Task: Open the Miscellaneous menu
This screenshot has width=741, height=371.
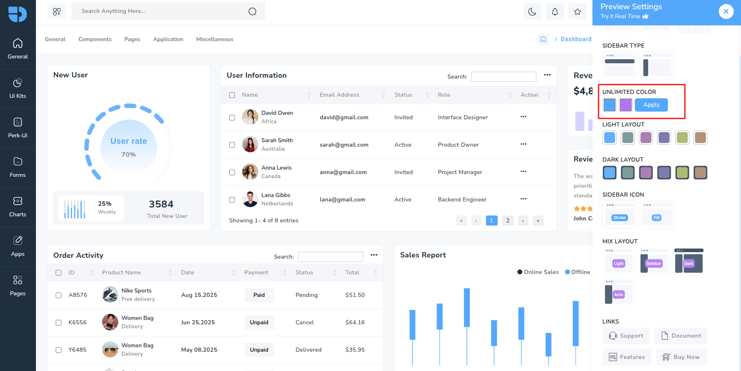Action: (x=215, y=39)
